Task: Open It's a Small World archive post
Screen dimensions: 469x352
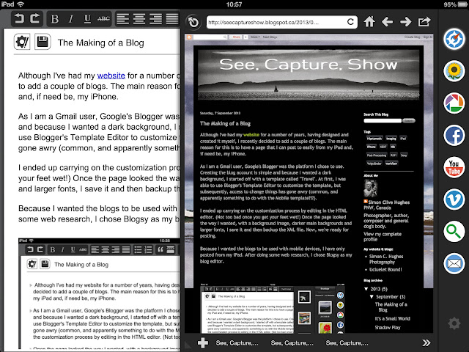Action: point(393,319)
